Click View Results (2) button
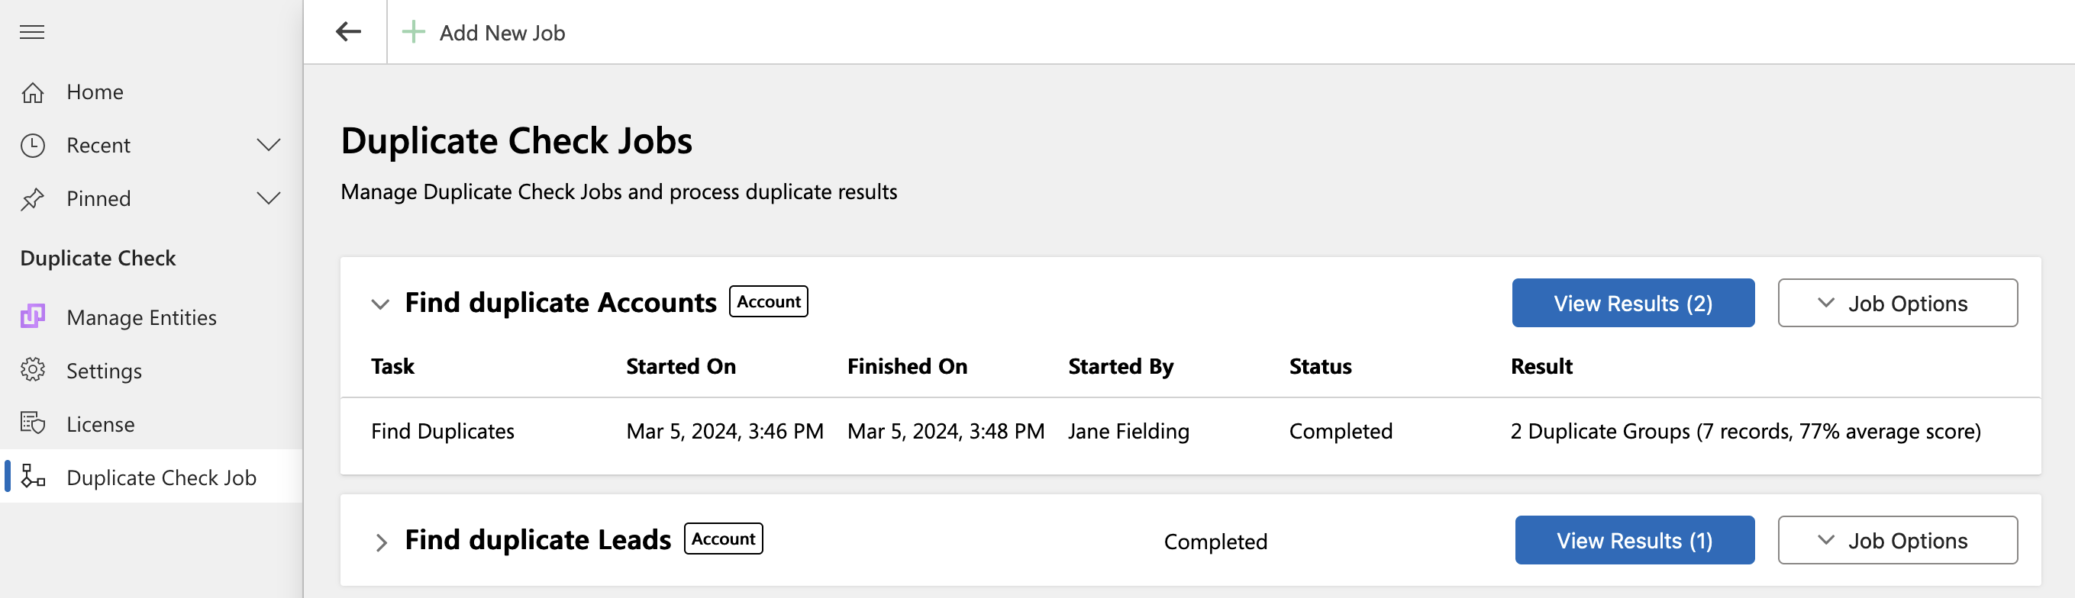Viewport: 2075px width, 598px height. pyautogui.click(x=1633, y=303)
